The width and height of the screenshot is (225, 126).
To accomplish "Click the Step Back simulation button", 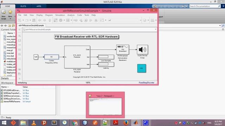I will click(x=81, y=20).
